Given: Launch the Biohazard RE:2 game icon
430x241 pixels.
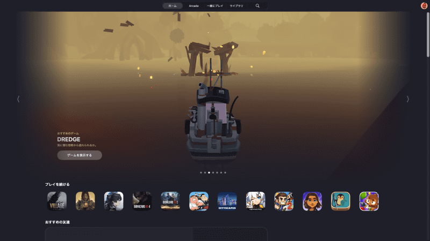Looking at the screenshot, I should pyautogui.click(x=170, y=201).
